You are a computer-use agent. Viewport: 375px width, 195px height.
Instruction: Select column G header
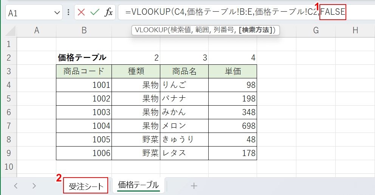coord(316,31)
